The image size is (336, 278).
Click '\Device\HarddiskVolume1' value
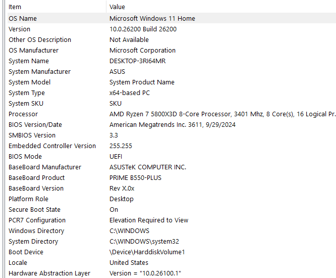coord(147,252)
